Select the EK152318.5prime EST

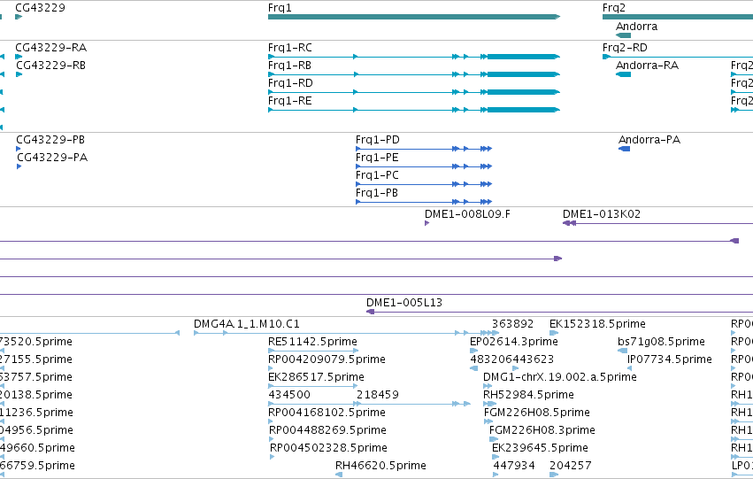[554, 333]
